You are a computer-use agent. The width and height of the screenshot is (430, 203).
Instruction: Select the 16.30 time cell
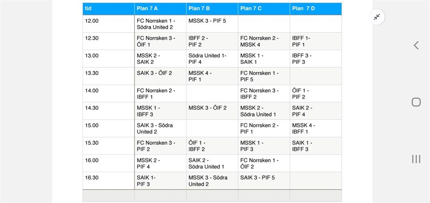(108, 180)
